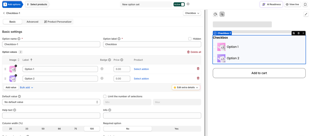Delete the Option 1 value row
Viewport: 310px width, 136px height.
(x=198, y=69)
